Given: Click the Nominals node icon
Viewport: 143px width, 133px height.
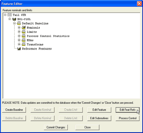Looking at the screenshot, I should 24,28.
